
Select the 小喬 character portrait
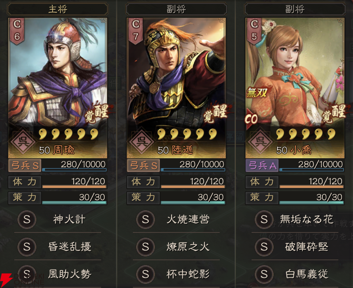click(x=295, y=88)
